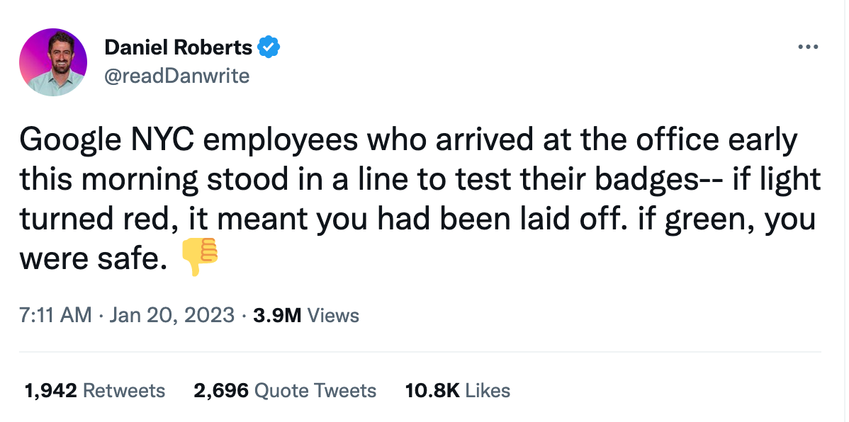Open the Retweets list label
Screen dimensions: 849x422
tap(124, 390)
